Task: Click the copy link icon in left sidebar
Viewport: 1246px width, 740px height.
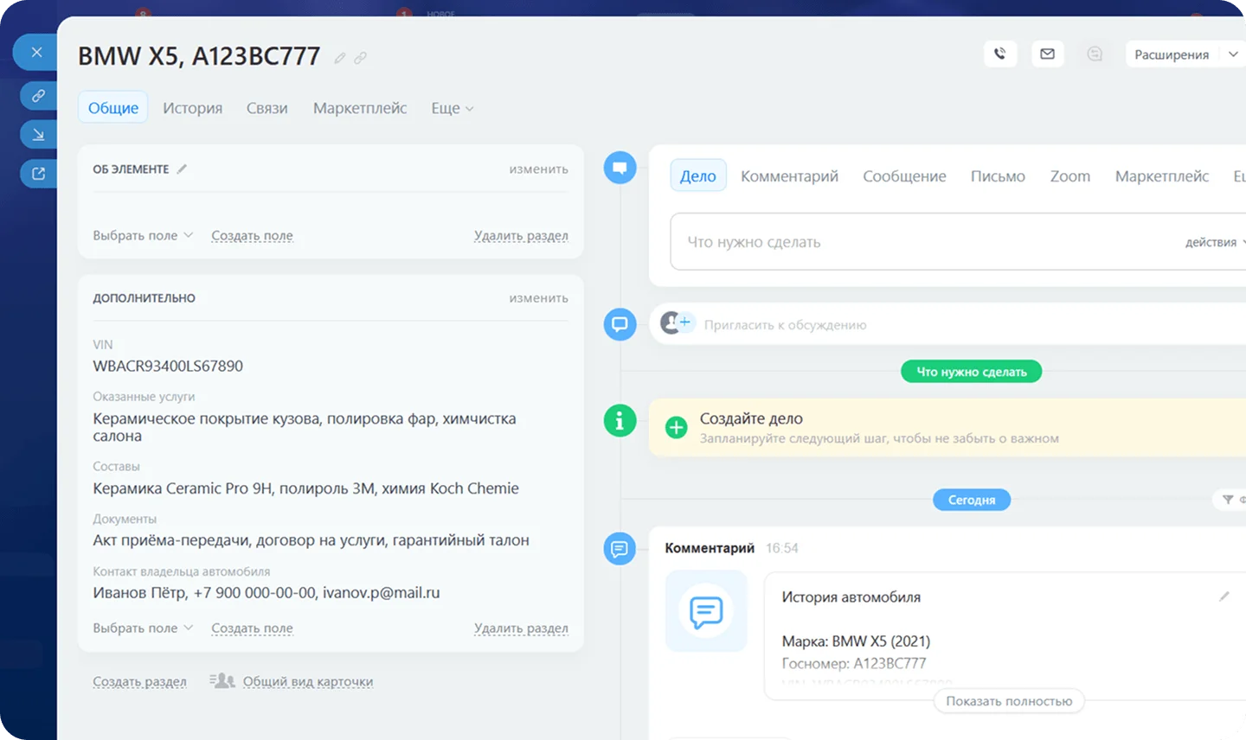Action: point(38,96)
